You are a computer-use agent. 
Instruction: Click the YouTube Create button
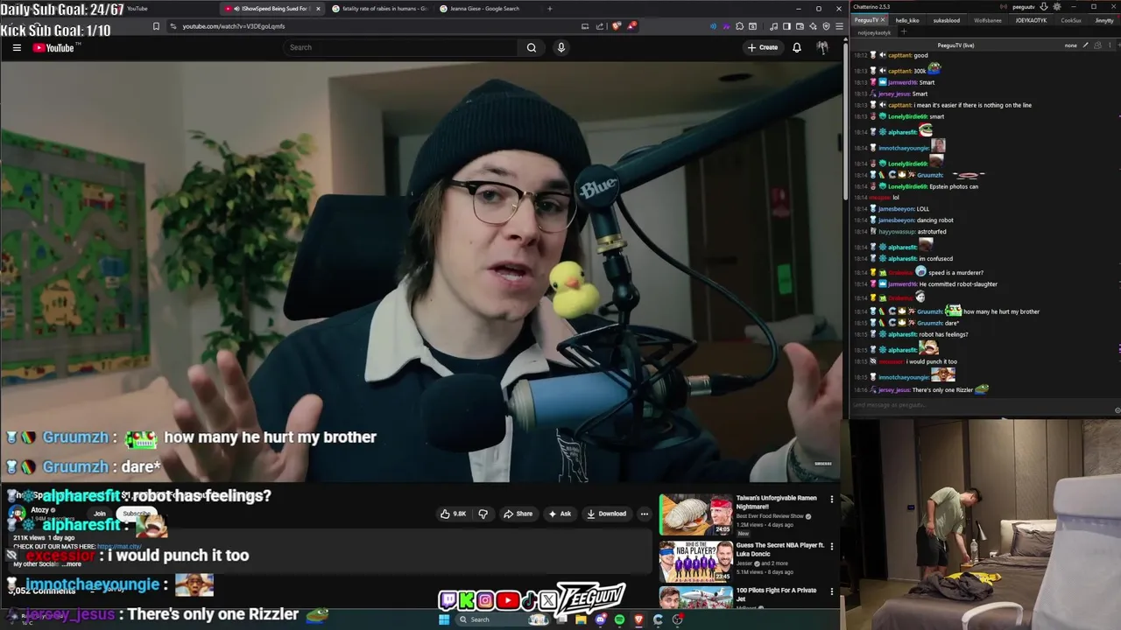[762, 47]
